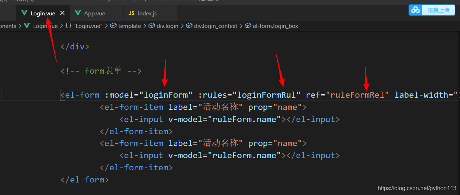Click the closing </el-form> tag
Image resolution: width=460 pixels, height=195 pixels.
(x=85, y=180)
